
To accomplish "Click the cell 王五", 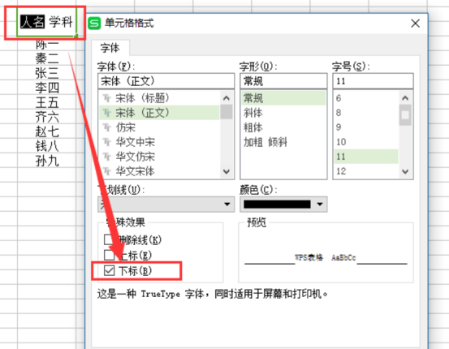I will pyautogui.click(x=46, y=102).
